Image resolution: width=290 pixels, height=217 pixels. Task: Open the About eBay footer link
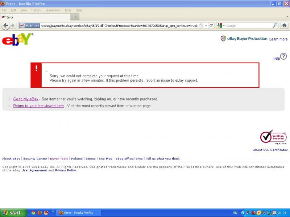coord(11,159)
